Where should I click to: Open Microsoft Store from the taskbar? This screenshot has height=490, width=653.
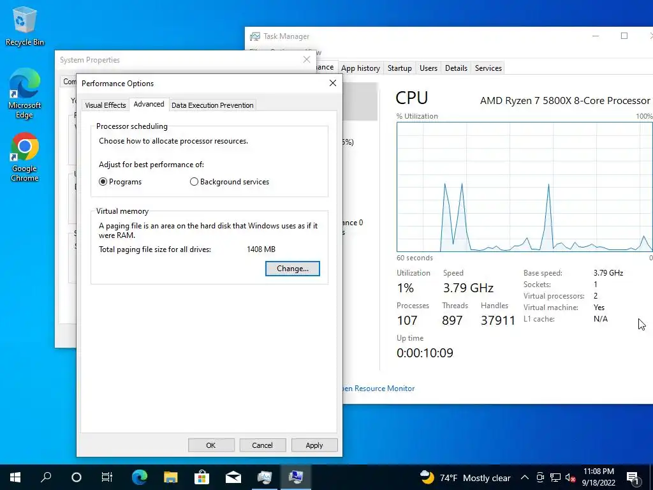pyautogui.click(x=202, y=477)
